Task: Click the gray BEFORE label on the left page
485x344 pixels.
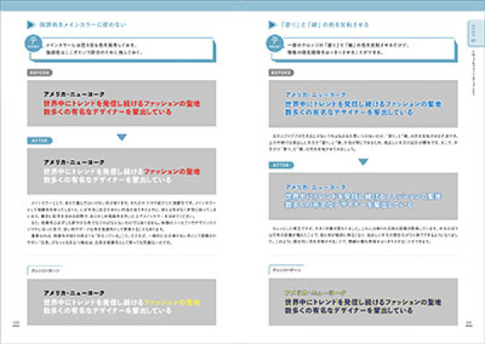Action: tap(40, 73)
